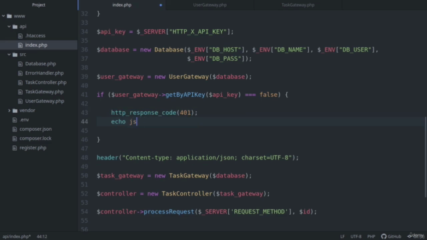Open composer.json file
Screen dimensions: 427x240
click(35, 129)
